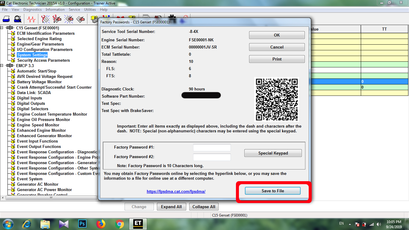Select ECM Identification Parameters in the tree
Image resolution: width=409 pixels, height=230 pixels.
click(46, 33)
